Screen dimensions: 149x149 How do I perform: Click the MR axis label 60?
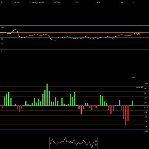(x=145, y=93)
